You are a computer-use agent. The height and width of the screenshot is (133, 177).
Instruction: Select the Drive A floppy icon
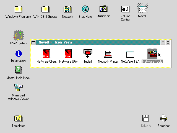pos(146,118)
